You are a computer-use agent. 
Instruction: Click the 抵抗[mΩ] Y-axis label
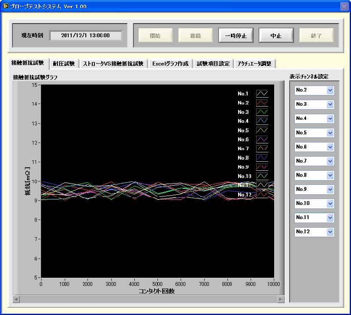(27, 181)
